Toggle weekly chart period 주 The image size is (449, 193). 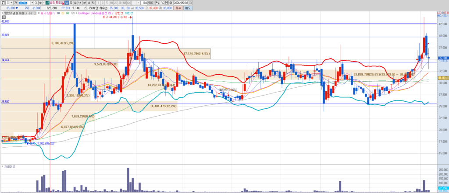71,3
